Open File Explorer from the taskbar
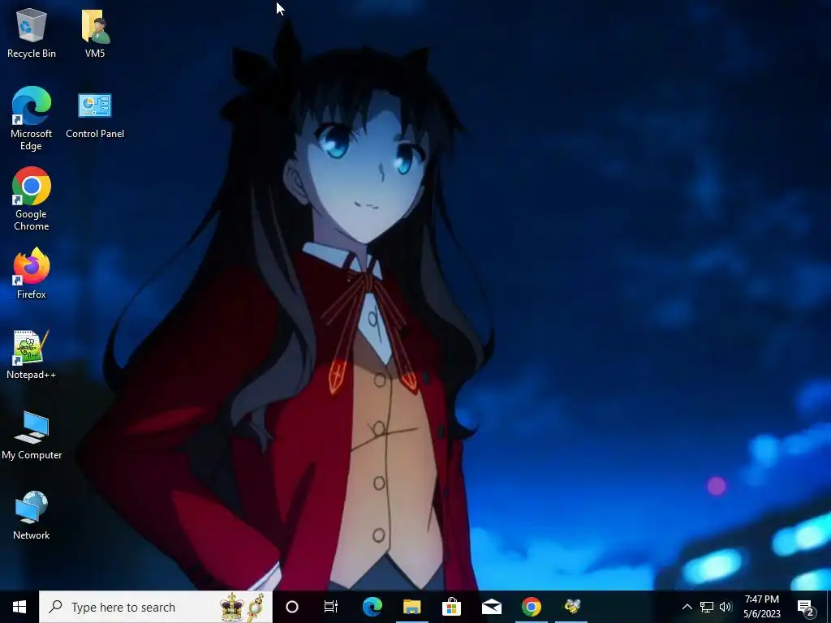 point(411,607)
